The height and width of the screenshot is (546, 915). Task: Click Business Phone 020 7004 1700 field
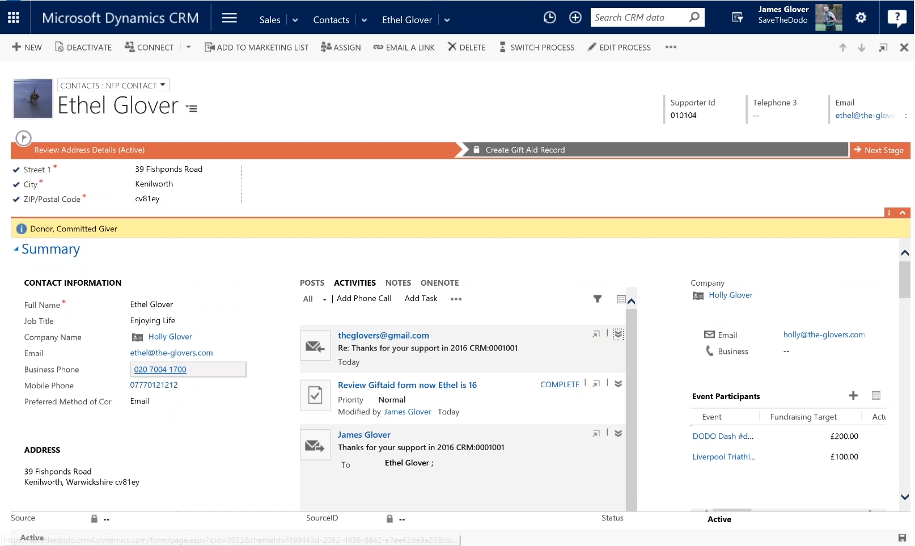coord(188,369)
